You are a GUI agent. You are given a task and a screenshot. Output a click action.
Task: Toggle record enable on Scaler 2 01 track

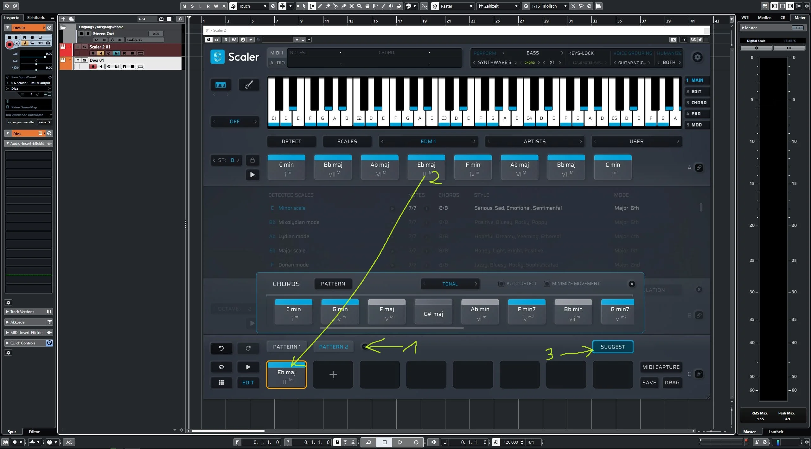[93, 53]
